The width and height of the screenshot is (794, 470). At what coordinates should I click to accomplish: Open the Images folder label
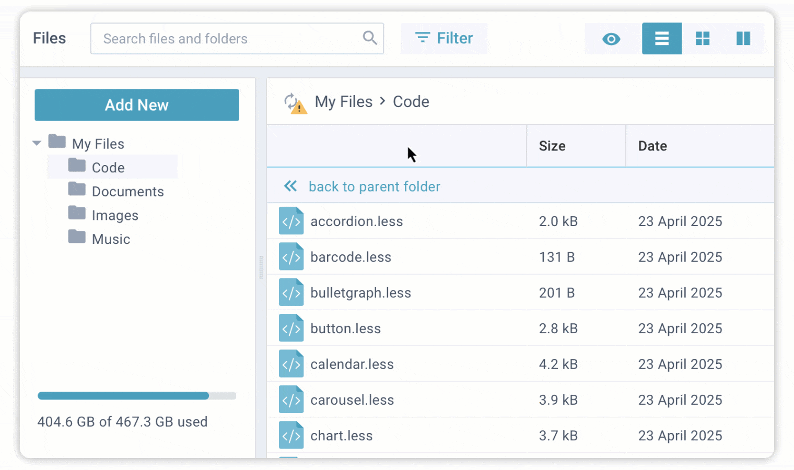[115, 215]
